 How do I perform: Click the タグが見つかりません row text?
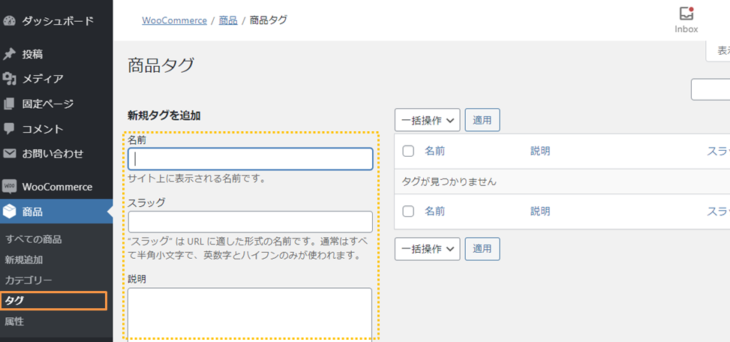click(x=449, y=182)
